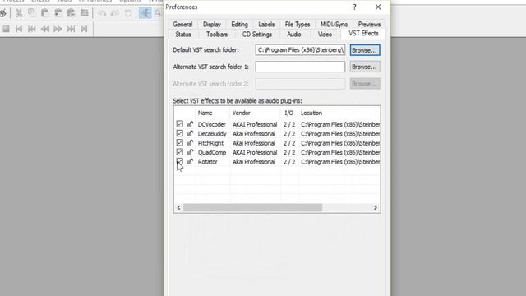Image resolution: width=526 pixels, height=296 pixels.
Task: Click the lock icon beside DecaBuddy
Action: tap(190, 133)
